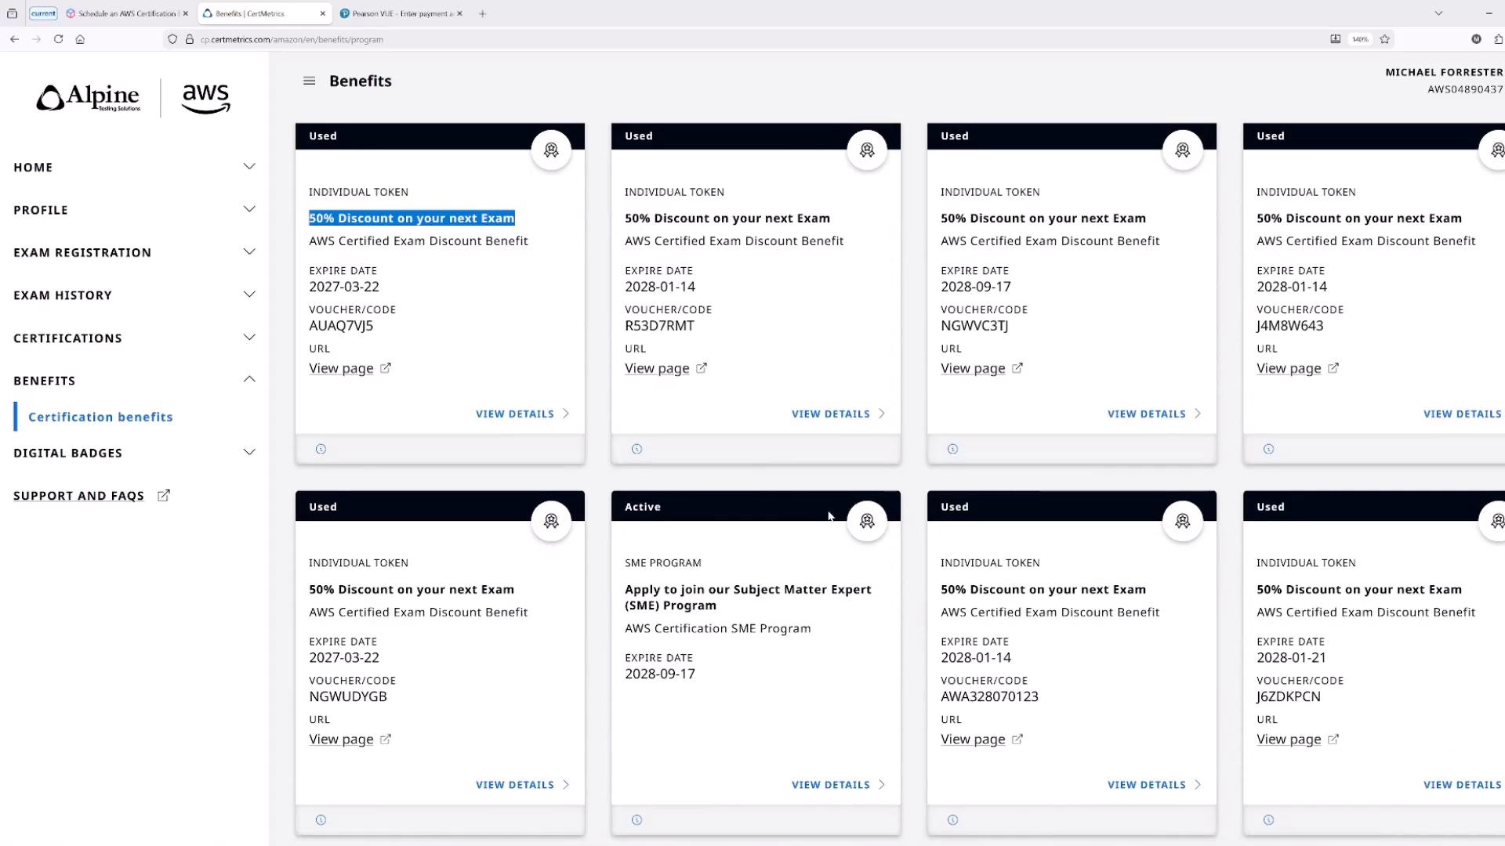Viewport: 1505px width, 846px height.
Task: Click the browser address bar URL
Action: click(x=292, y=39)
